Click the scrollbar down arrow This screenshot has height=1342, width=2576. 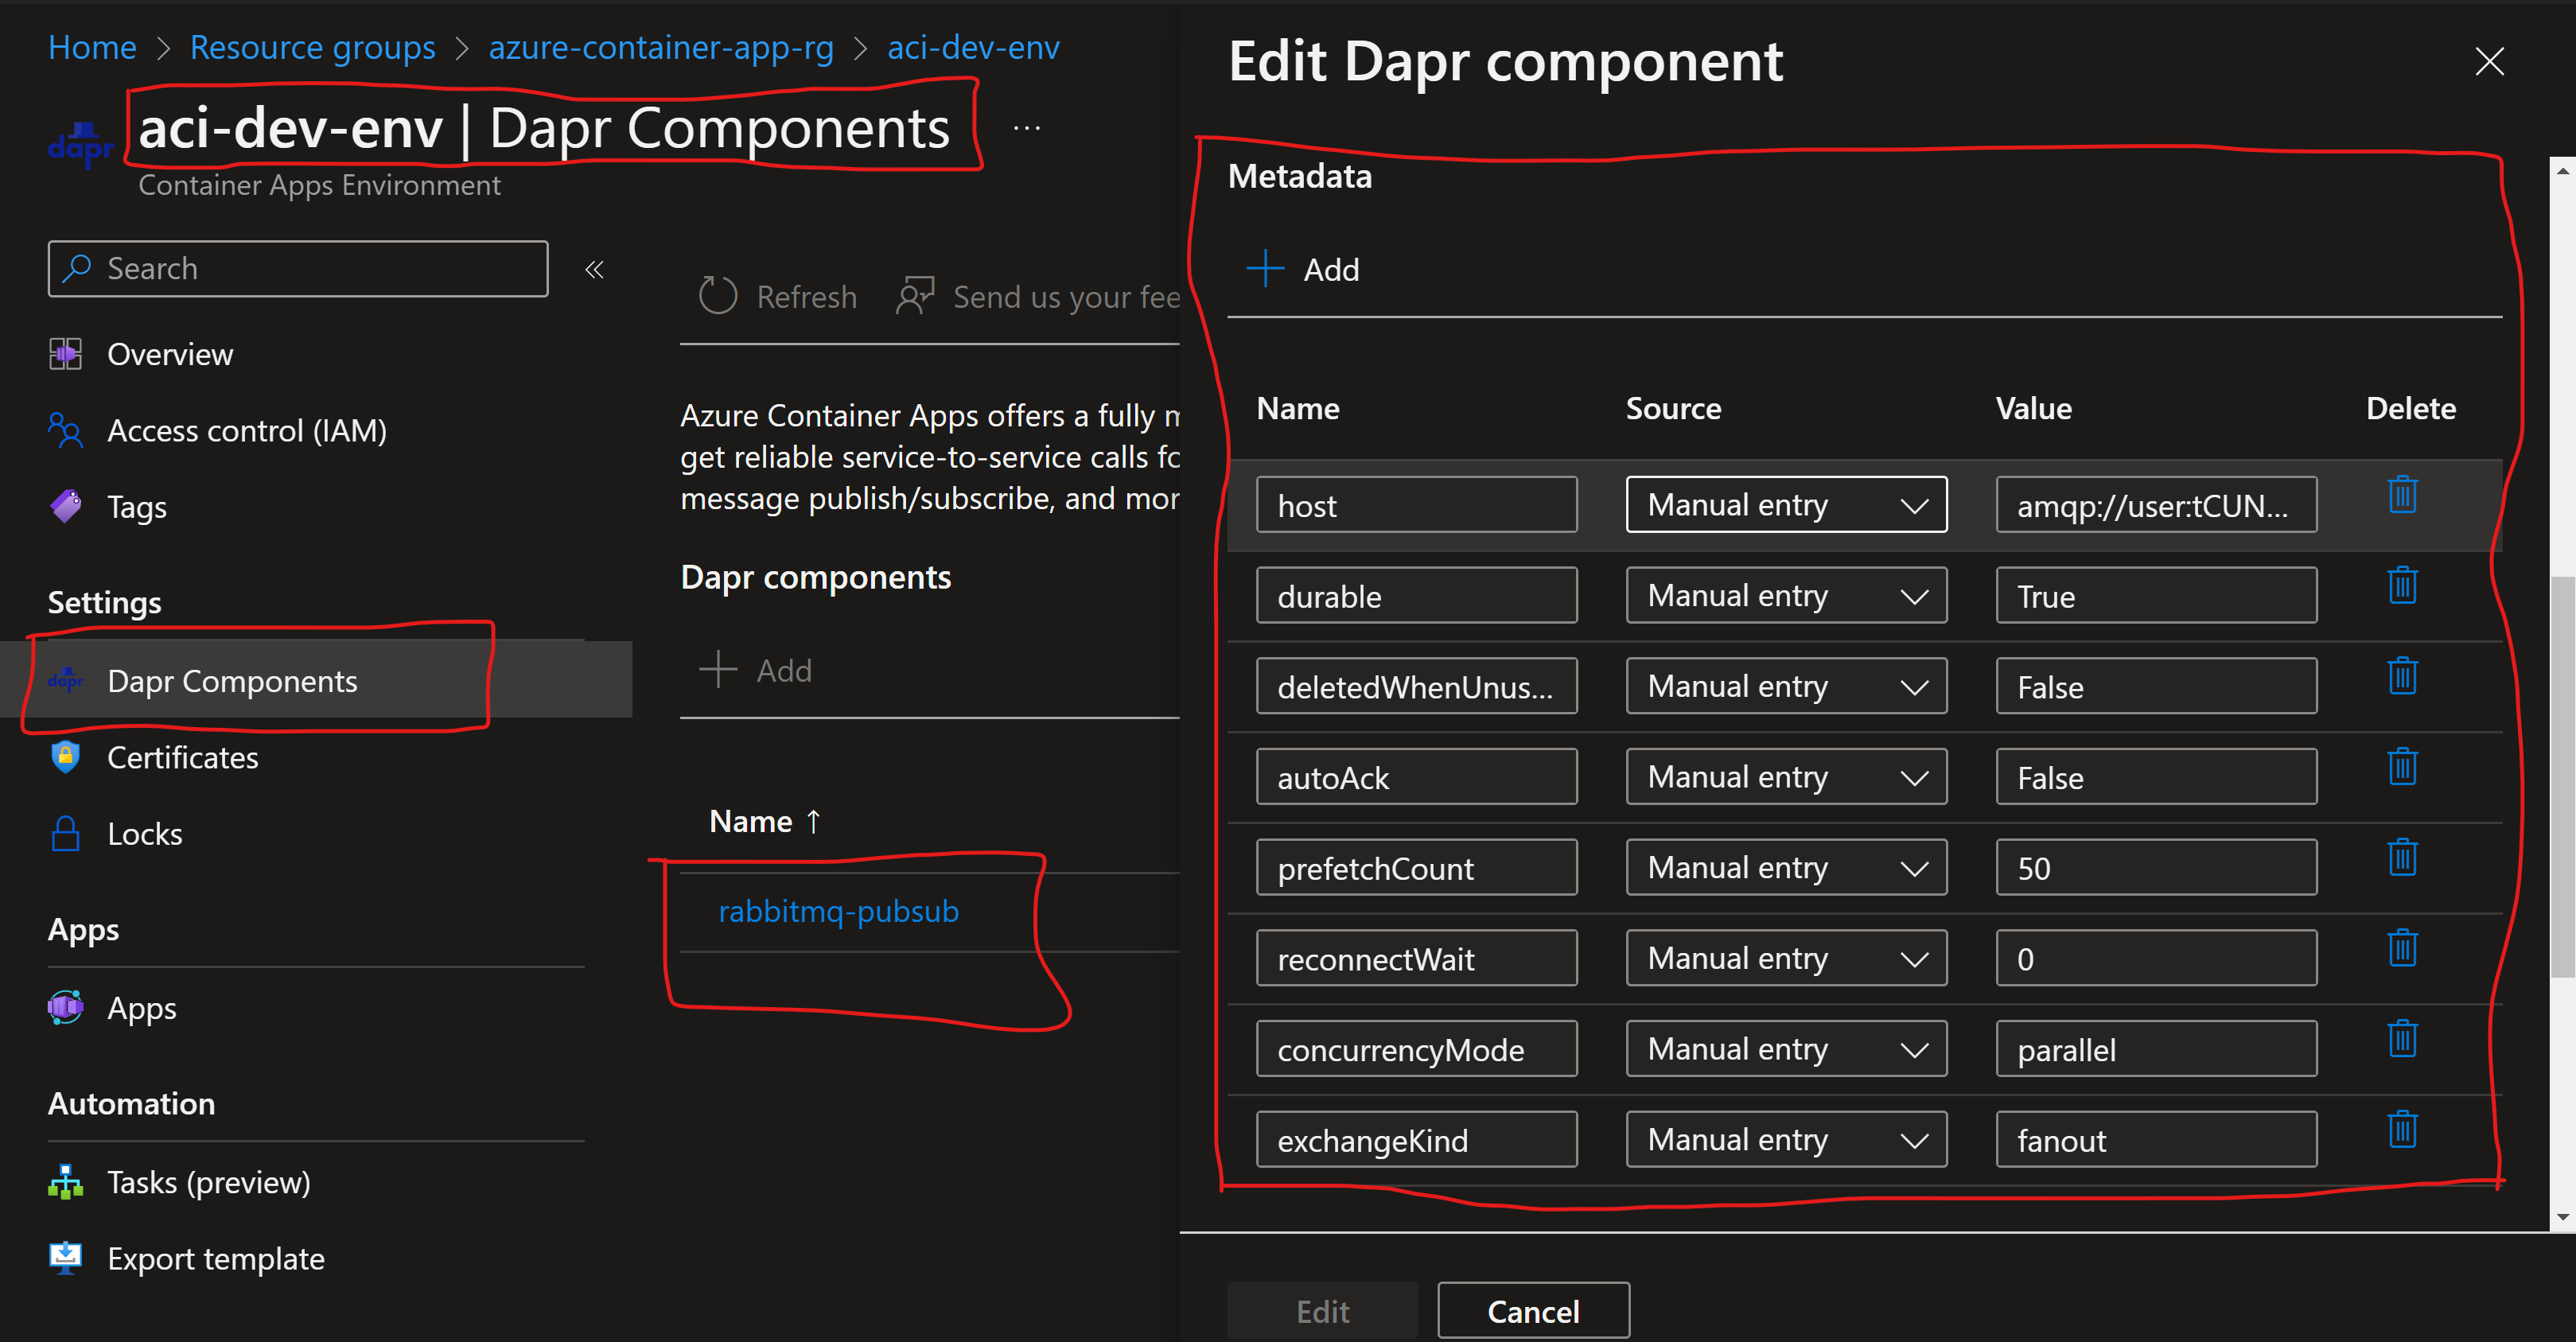(2563, 1217)
